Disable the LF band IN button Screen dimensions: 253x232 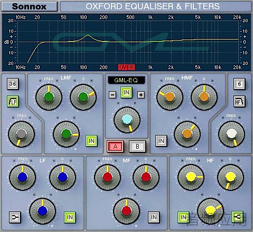tap(70, 217)
